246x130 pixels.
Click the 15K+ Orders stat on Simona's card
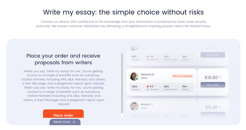pyautogui.click(x=185, y=88)
